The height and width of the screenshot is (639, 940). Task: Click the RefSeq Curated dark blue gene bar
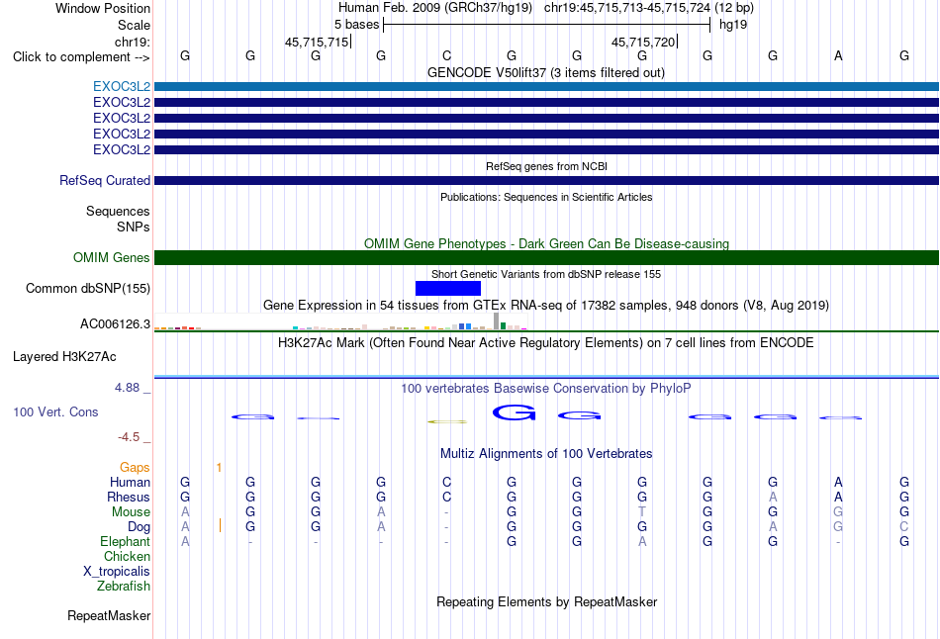coord(546,180)
